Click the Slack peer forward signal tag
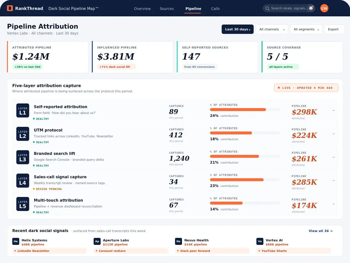This screenshot has width=350, height=263. [x=212, y=251]
